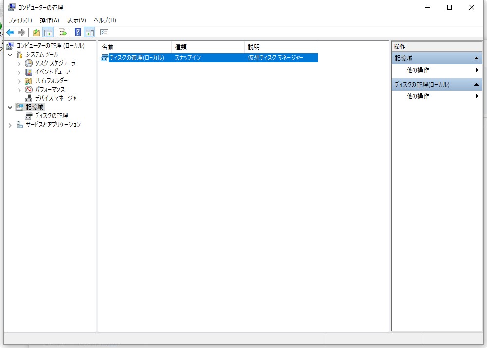Expand the 共有フォルダー node
Screen dimensions: 487x348
click(19, 81)
